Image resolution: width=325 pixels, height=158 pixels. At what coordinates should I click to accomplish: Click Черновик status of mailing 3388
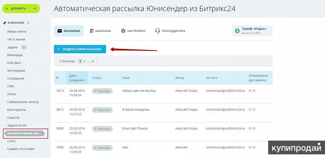pos(102,147)
